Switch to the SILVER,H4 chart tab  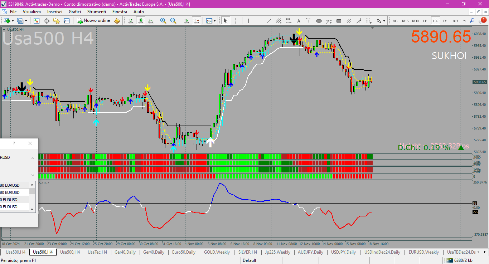coord(248,252)
